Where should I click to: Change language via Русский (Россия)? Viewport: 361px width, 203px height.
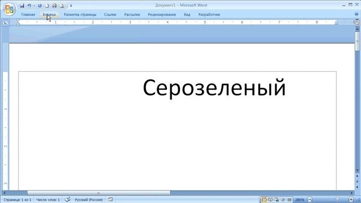click(x=89, y=200)
